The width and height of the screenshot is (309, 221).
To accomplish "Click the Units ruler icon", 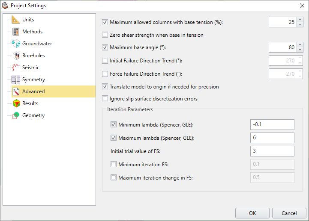I will click(16, 20).
